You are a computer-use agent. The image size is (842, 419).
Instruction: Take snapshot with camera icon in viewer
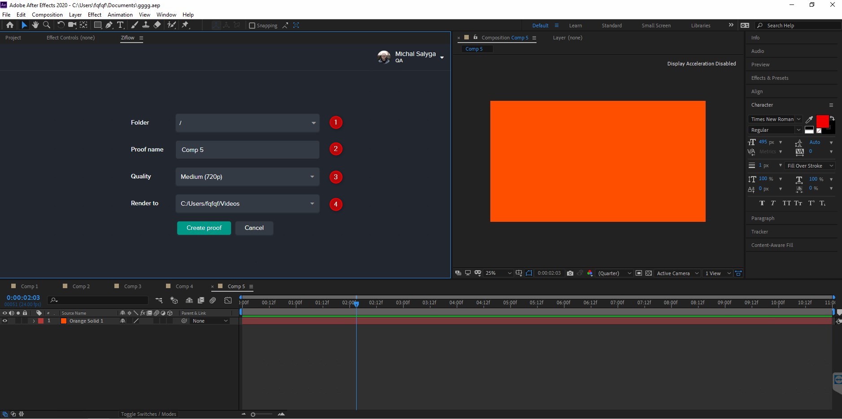570,273
